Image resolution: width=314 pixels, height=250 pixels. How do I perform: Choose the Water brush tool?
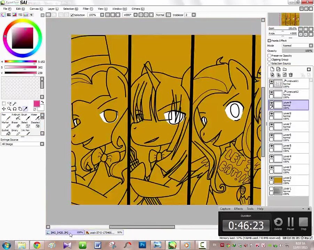[x=35, y=117]
